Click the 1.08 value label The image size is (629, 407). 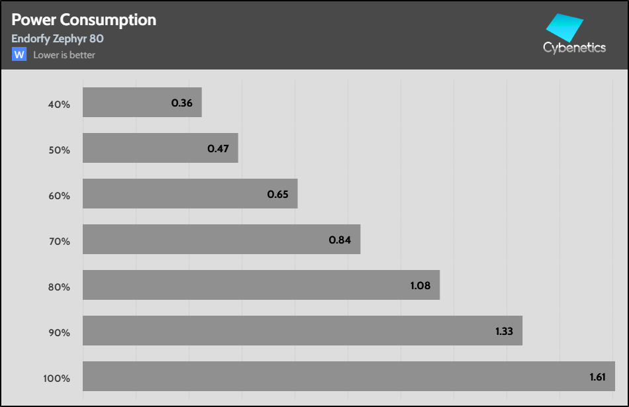coord(420,285)
